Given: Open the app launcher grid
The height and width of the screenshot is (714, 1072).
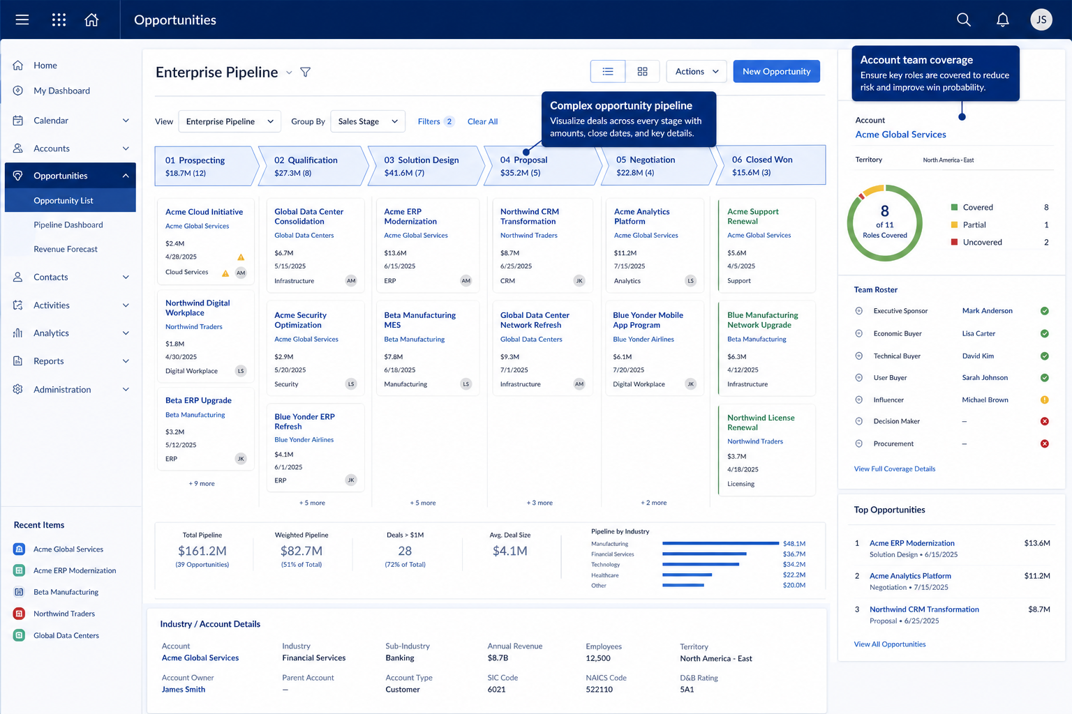Looking at the screenshot, I should [x=59, y=20].
